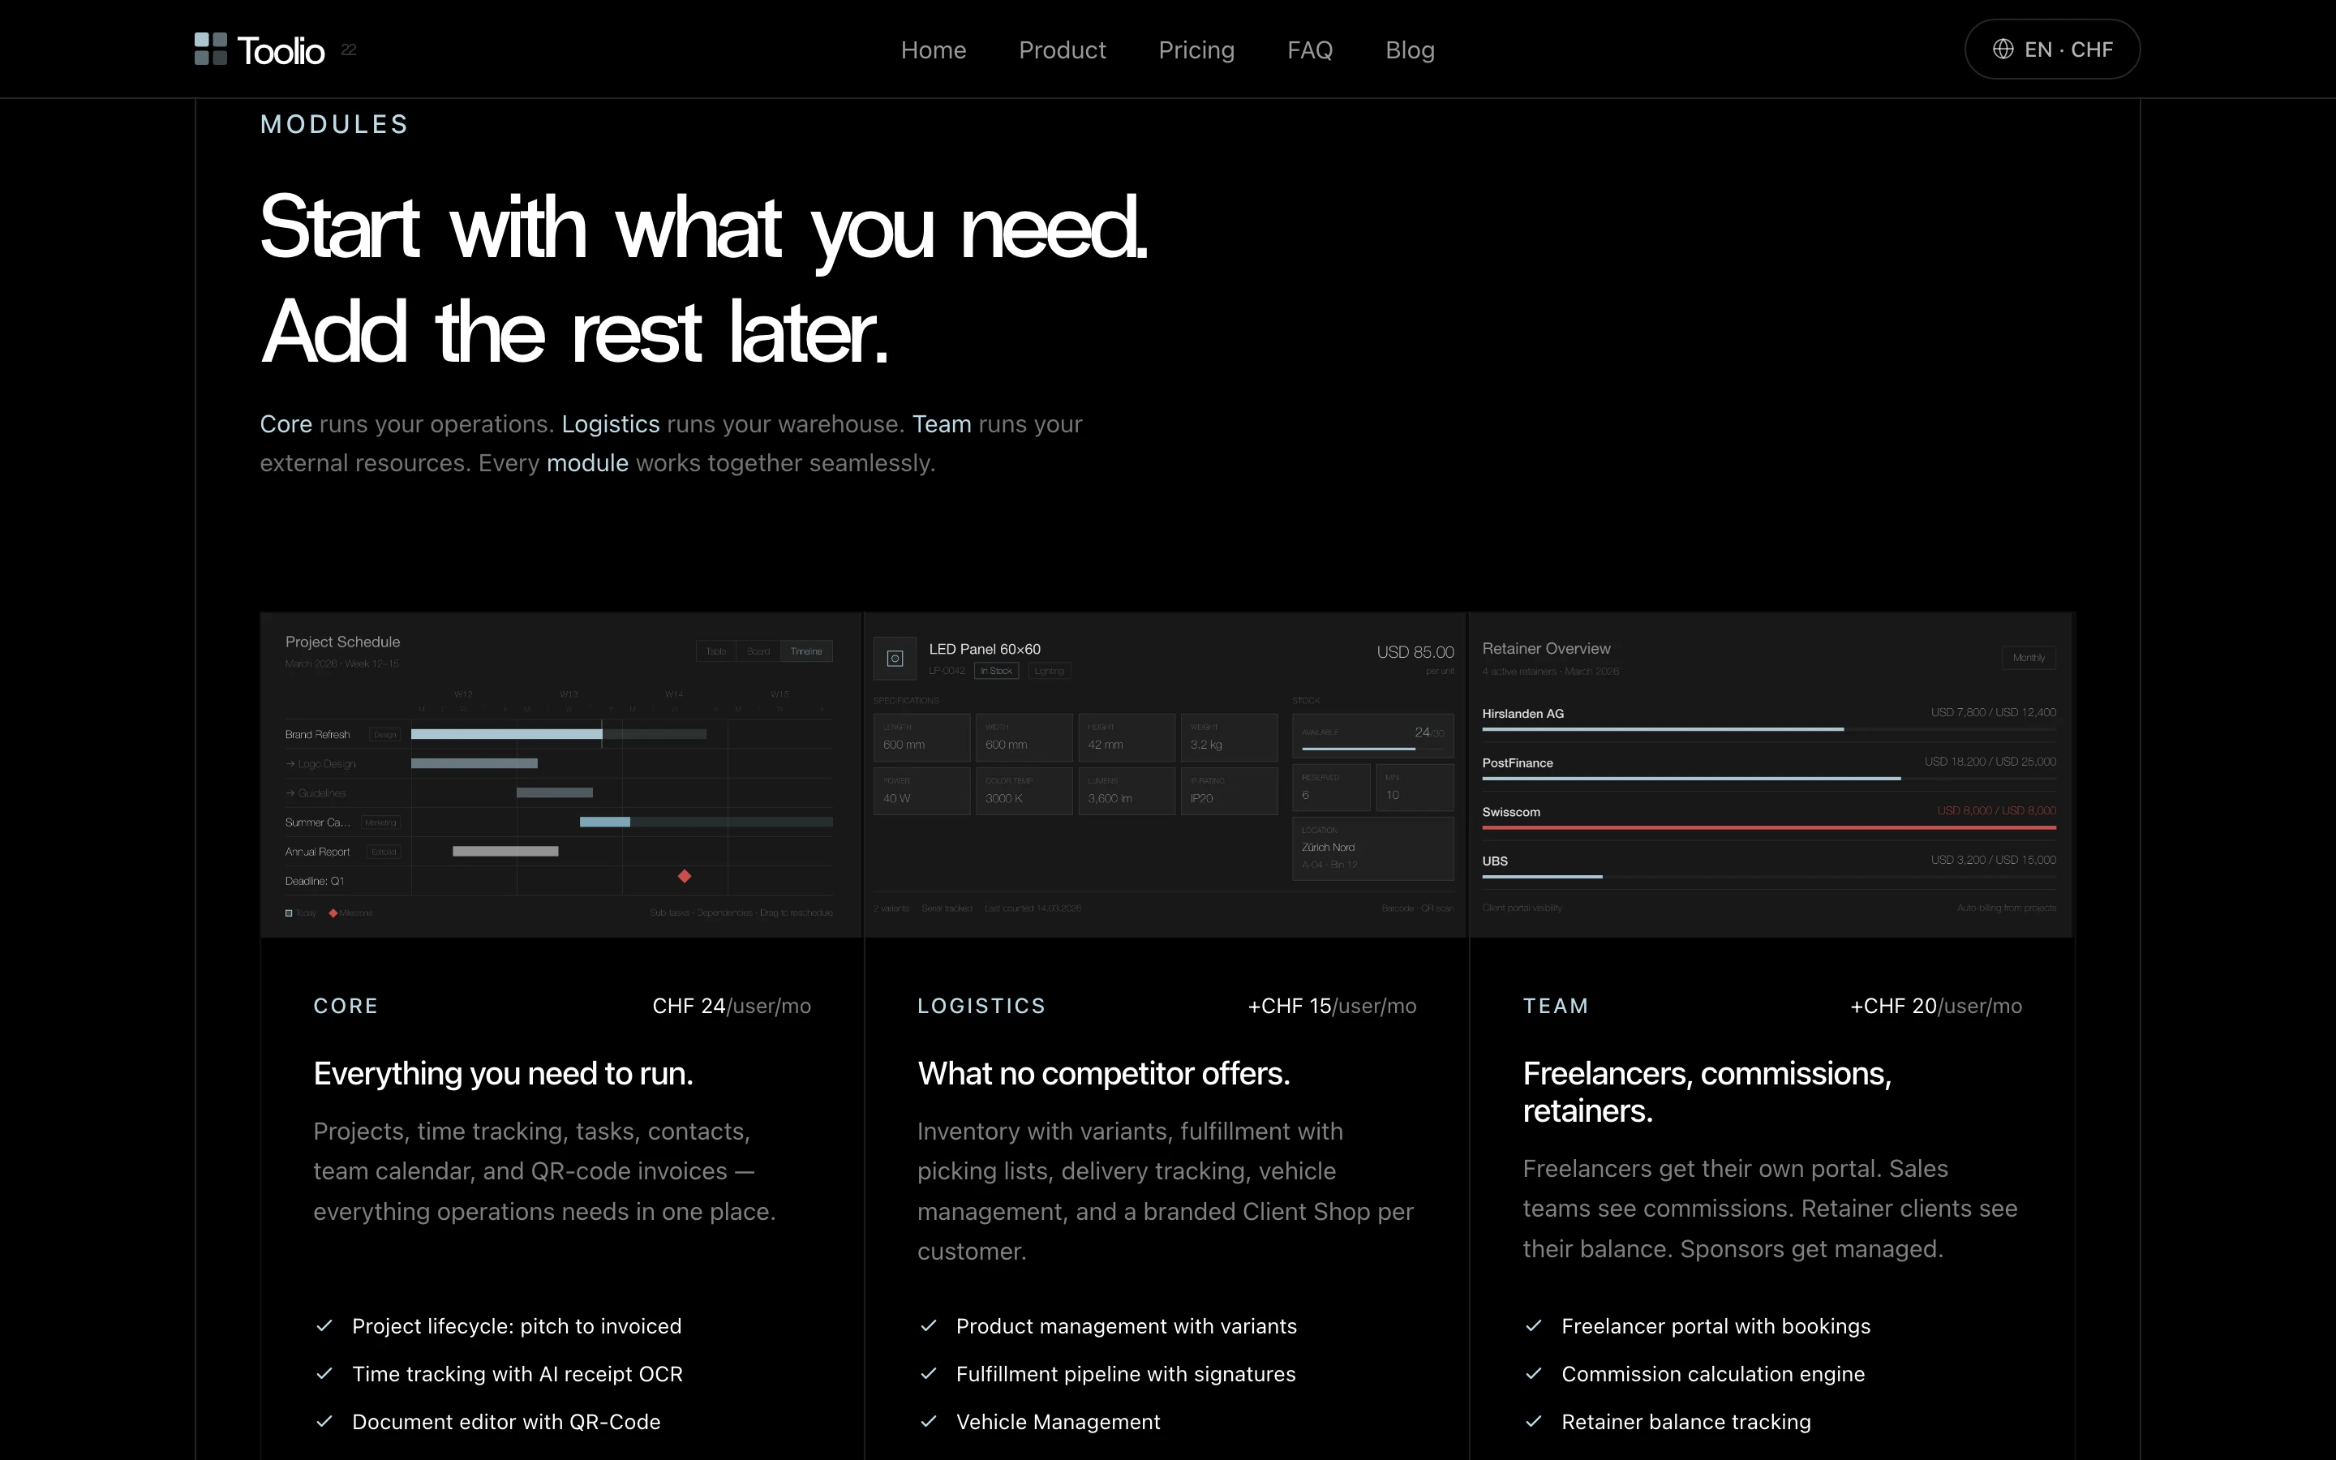
Task: Click the globe icon in the language selector
Action: coord(2005,49)
